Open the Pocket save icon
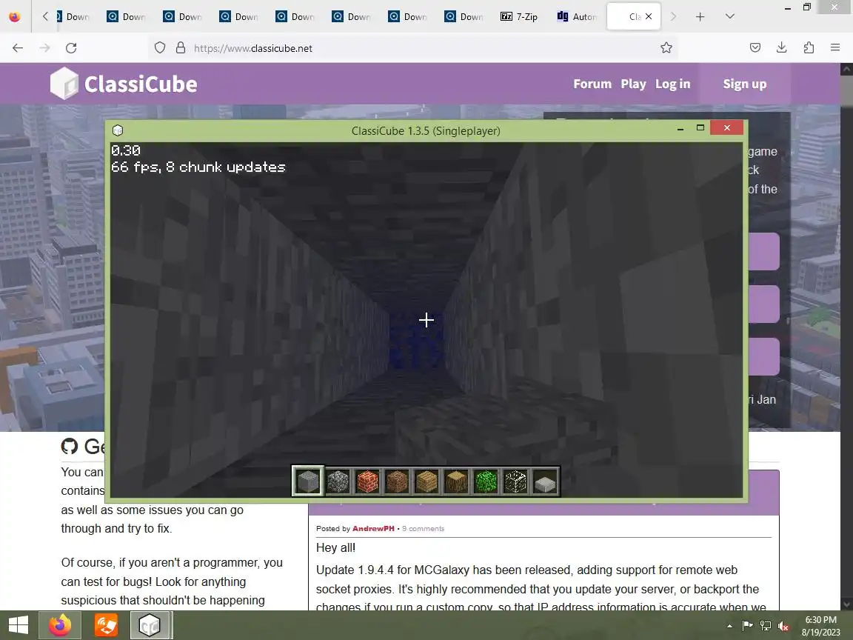The width and height of the screenshot is (853, 640). pyautogui.click(x=755, y=48)
